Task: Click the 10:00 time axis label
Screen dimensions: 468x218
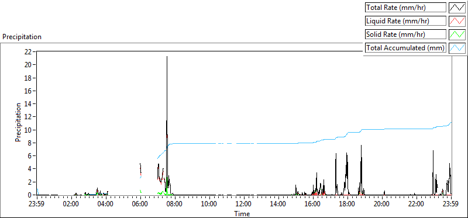Action: 209,205
